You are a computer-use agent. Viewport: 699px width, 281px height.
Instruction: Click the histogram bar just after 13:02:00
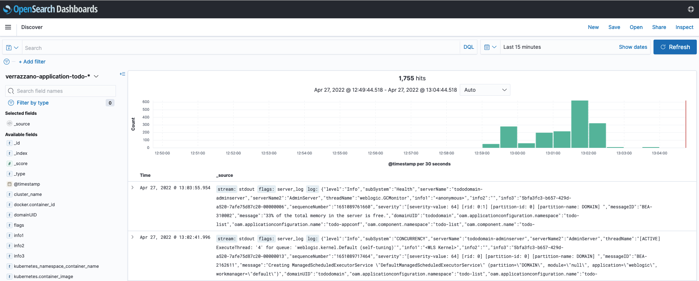pos(597,135)
